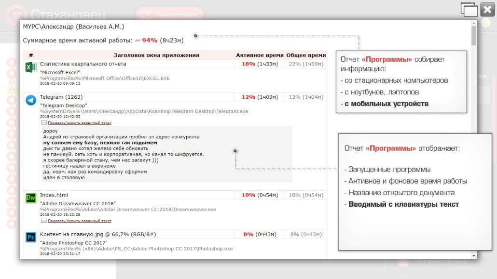Click the total time '22% (1ч59м)' cell
Screen dimensions: 497x279
(x=306, y=64)
